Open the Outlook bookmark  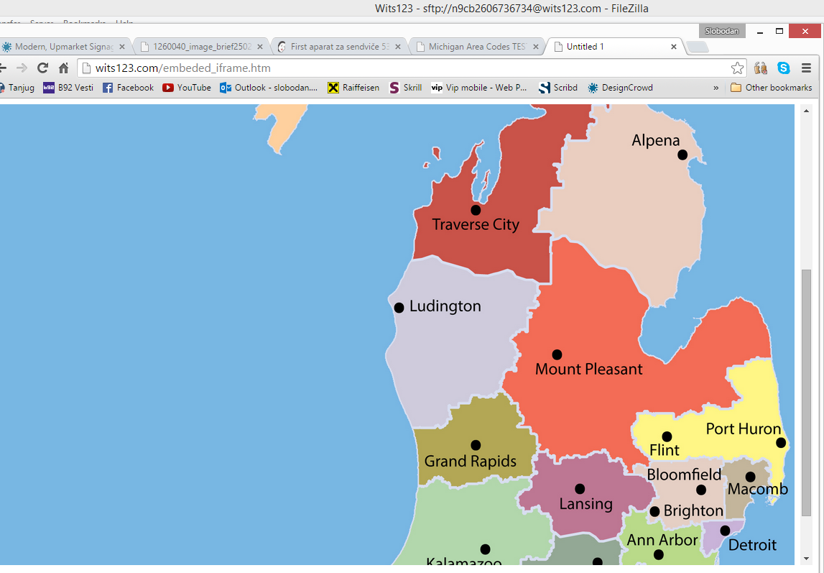point(269,88)
